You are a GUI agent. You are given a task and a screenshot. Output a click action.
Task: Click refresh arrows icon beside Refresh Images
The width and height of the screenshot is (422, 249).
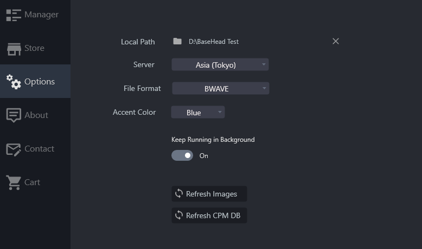[x=179, y=193]
